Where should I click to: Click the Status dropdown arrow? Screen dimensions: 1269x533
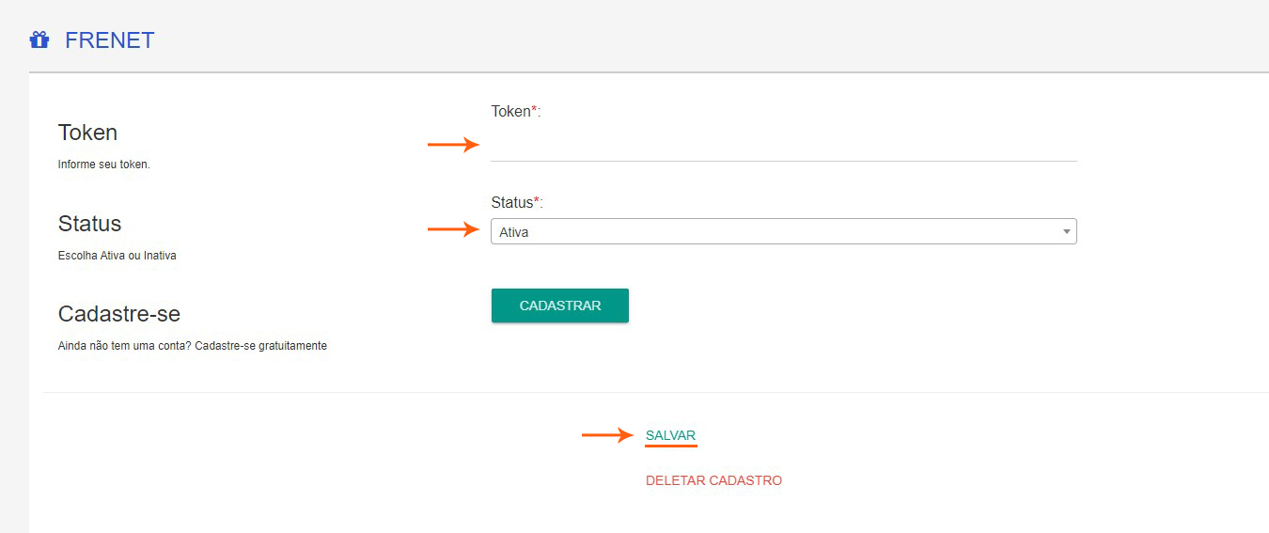point(1066,231)
